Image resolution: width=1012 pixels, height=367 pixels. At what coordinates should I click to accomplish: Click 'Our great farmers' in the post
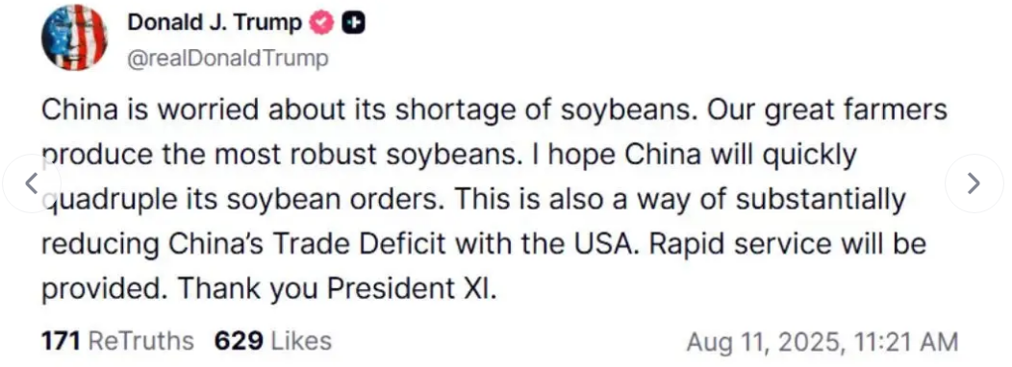[827, 110]
